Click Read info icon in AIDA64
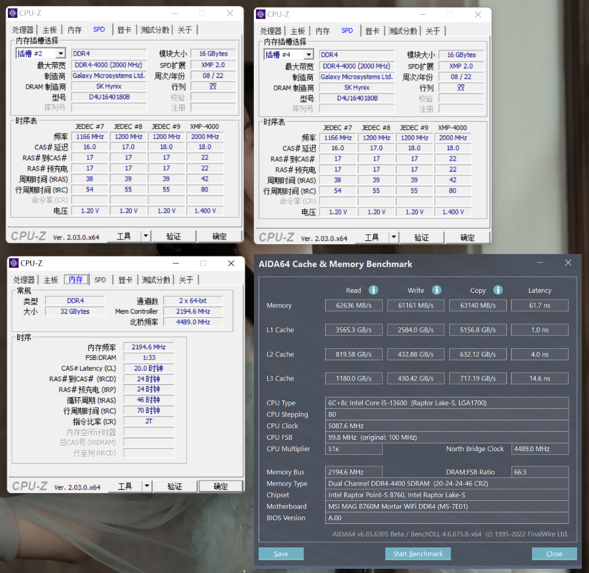The height and width of the screenshot is (573, 589). [373, 290]
